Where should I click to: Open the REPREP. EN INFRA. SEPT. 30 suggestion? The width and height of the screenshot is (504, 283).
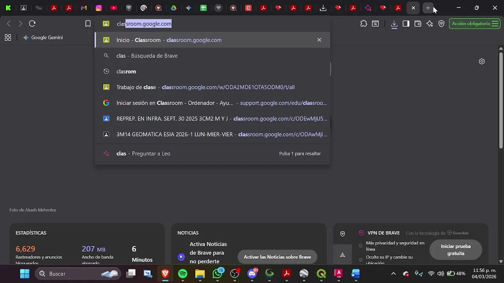212,118
